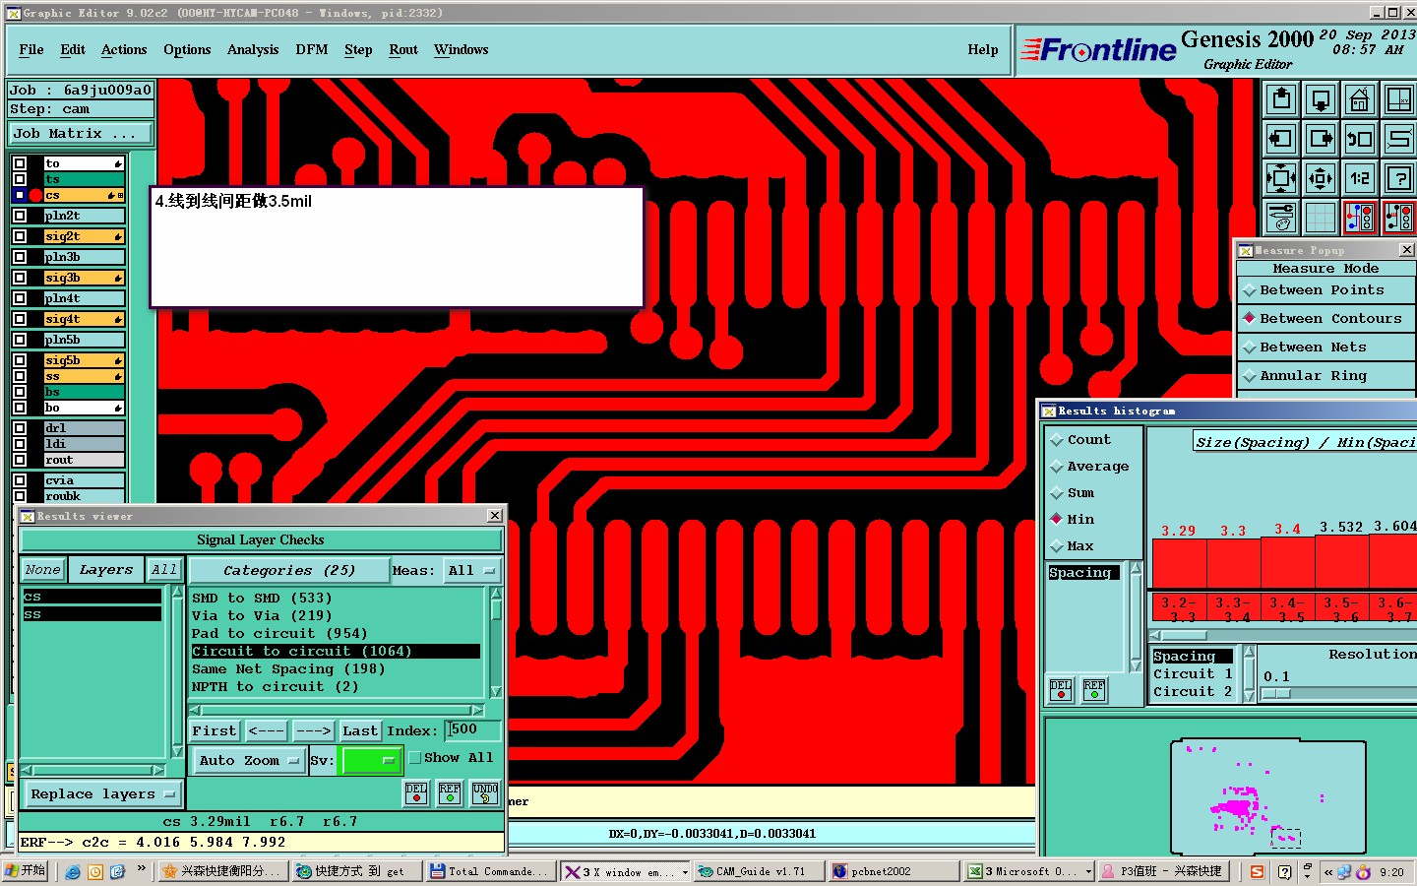Viewport: 1417px width, 886px height.
Task: Open the Analysis menu
Action: pos(253,49)
